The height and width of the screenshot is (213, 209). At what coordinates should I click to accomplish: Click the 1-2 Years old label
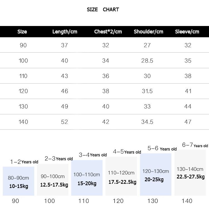[24, 162]
